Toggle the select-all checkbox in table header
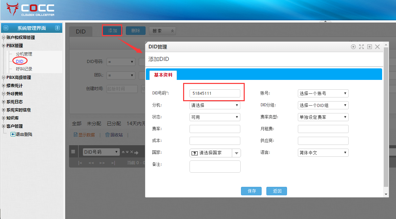Viewport: 396px width, 219px height. (x=73, y=152)
